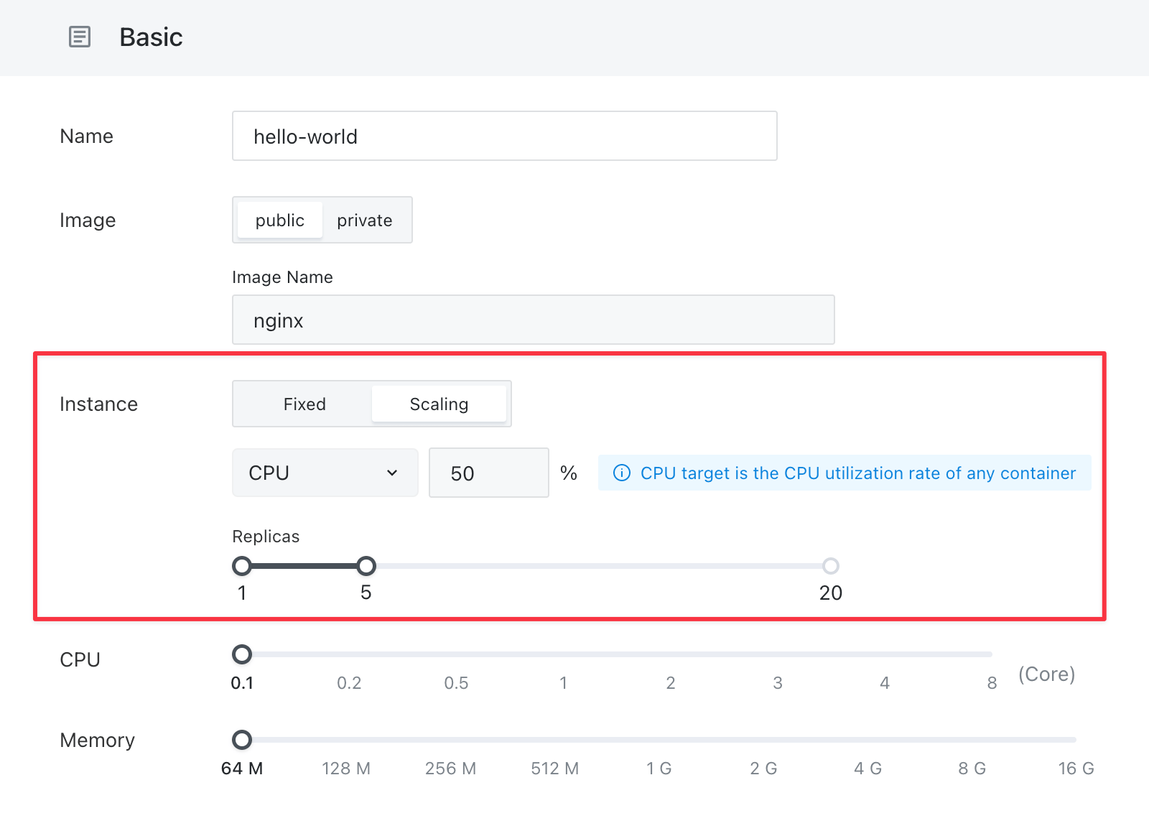Select the public image option

point(280,220)
